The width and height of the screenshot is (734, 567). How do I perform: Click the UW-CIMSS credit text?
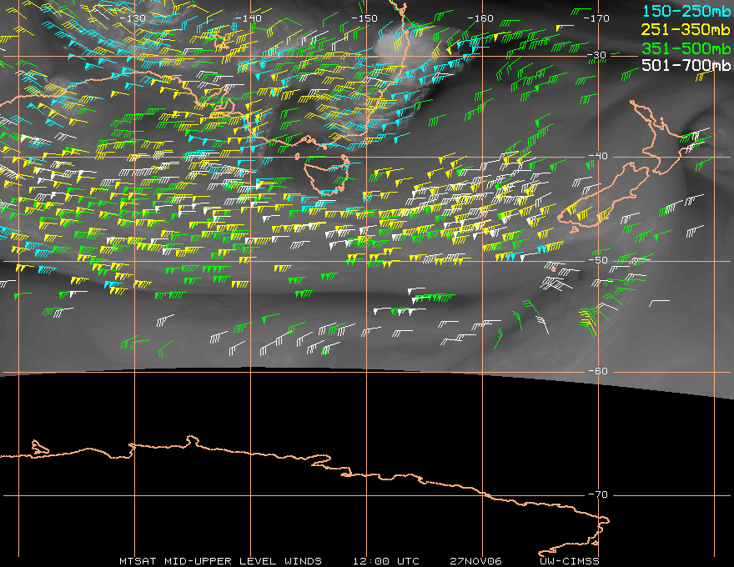click(x=569, y=561)
